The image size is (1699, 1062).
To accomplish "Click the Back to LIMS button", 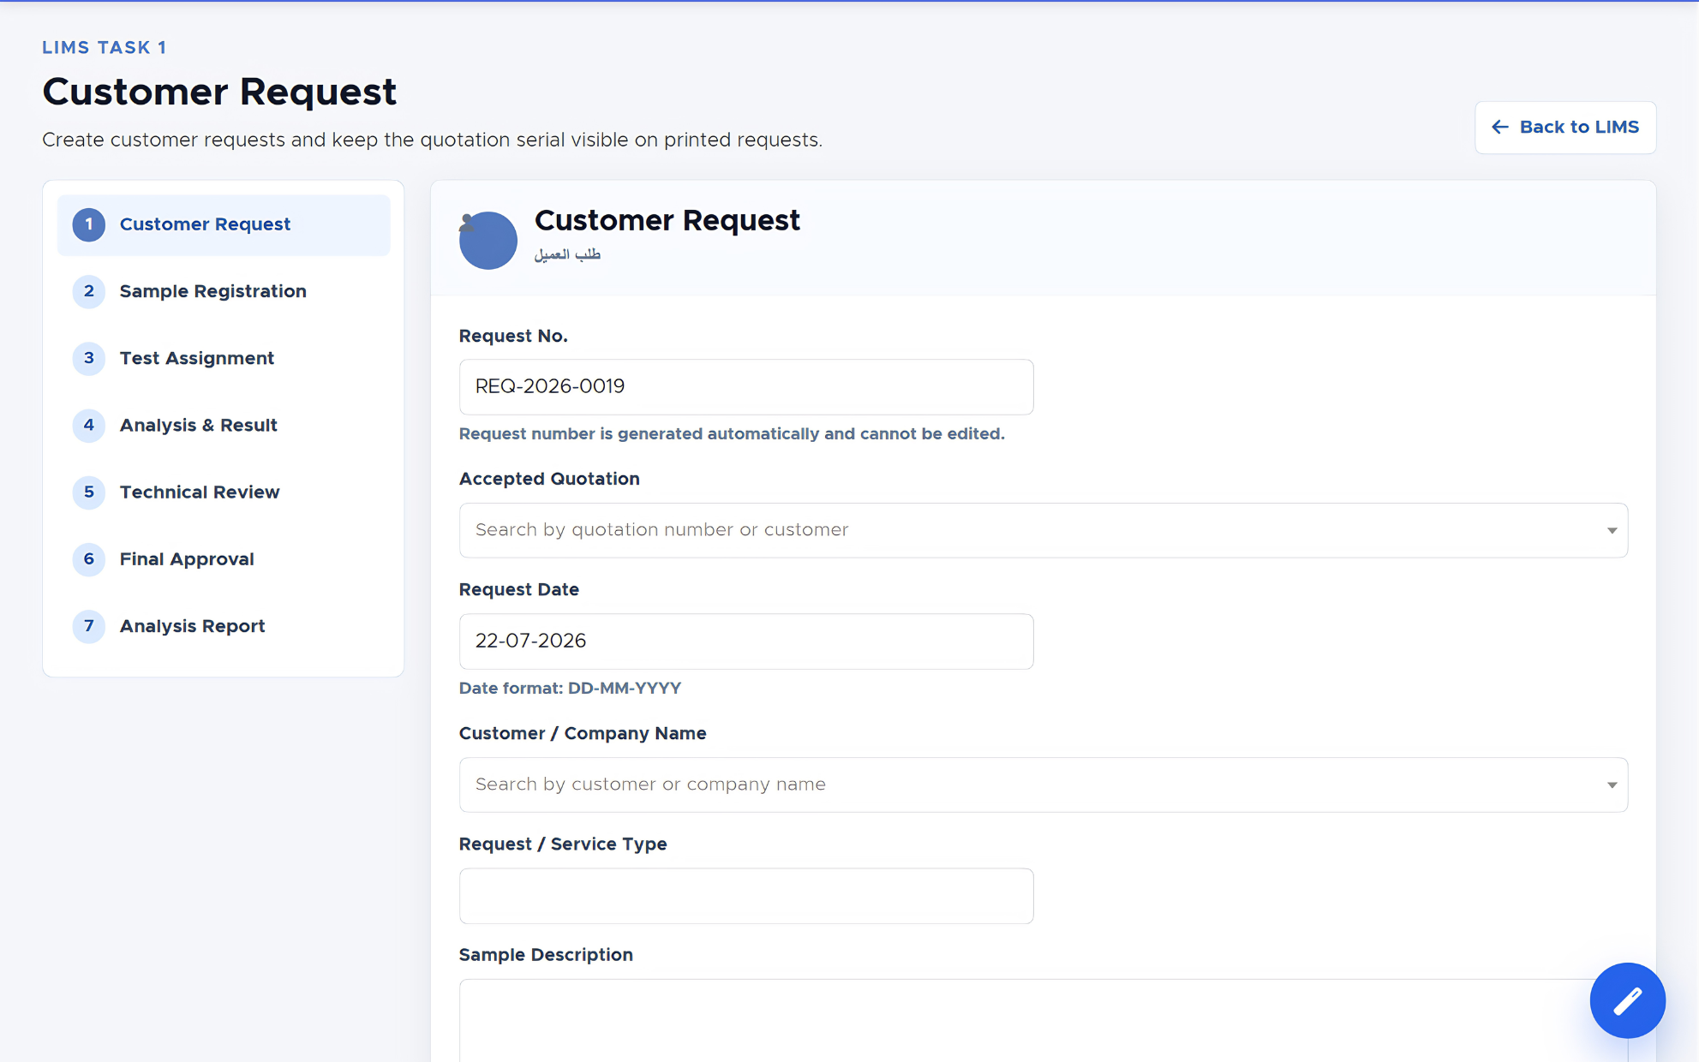I will 1565,128.
